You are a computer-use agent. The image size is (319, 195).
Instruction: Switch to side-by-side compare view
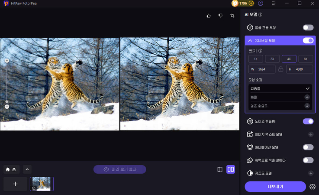coord(231,169)
